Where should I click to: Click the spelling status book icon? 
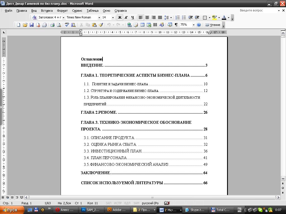pos(167,203)
